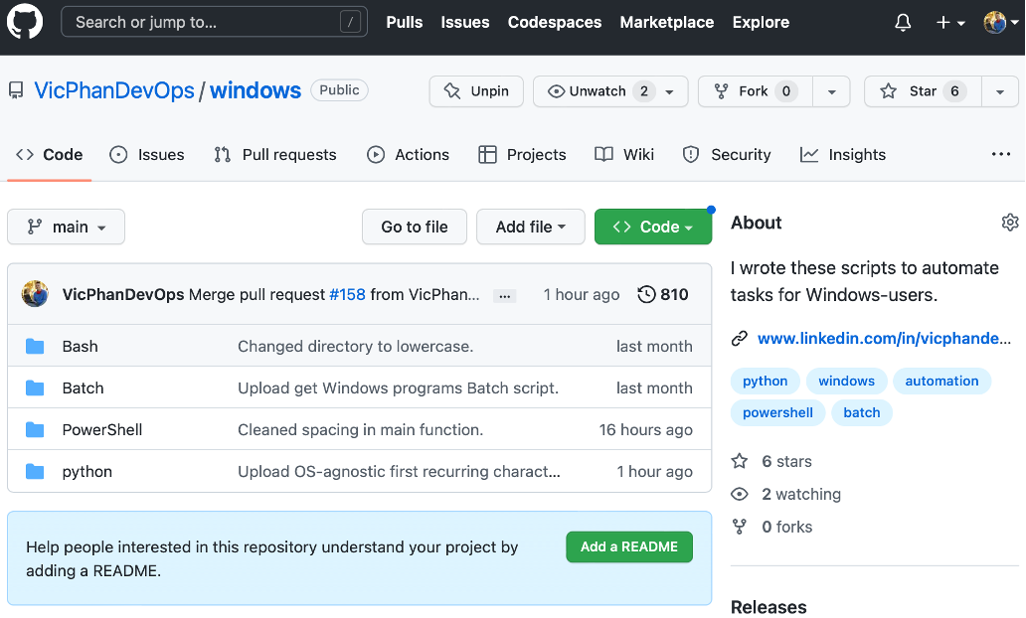Open commit 'Changed directory to lowercase.'

click(355, 347)
